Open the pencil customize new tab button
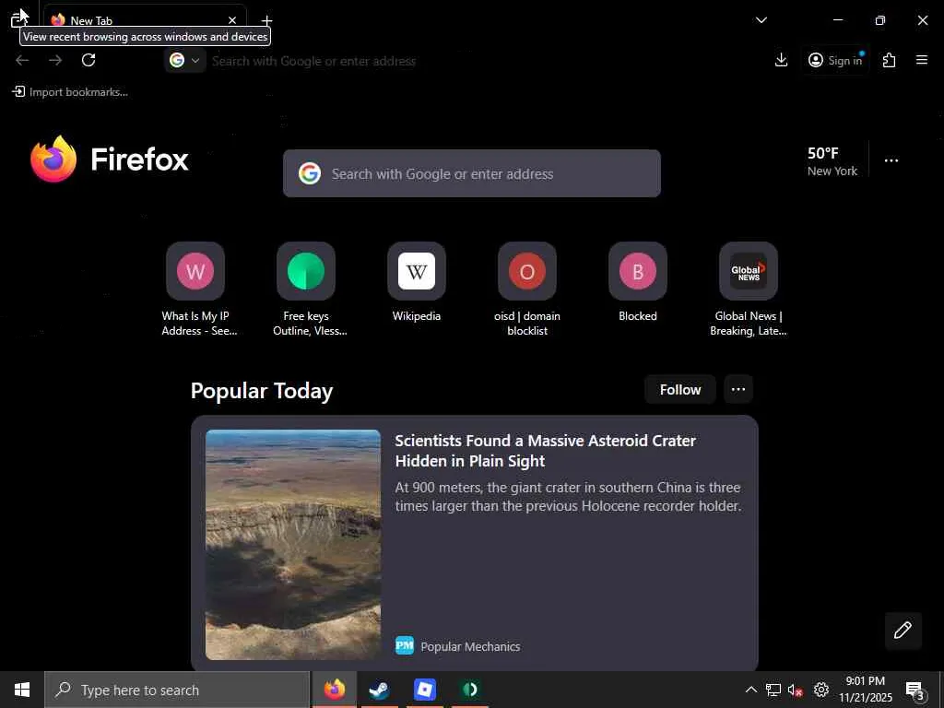The width and height of the screenshot is (944, 708). pos(903,631)
